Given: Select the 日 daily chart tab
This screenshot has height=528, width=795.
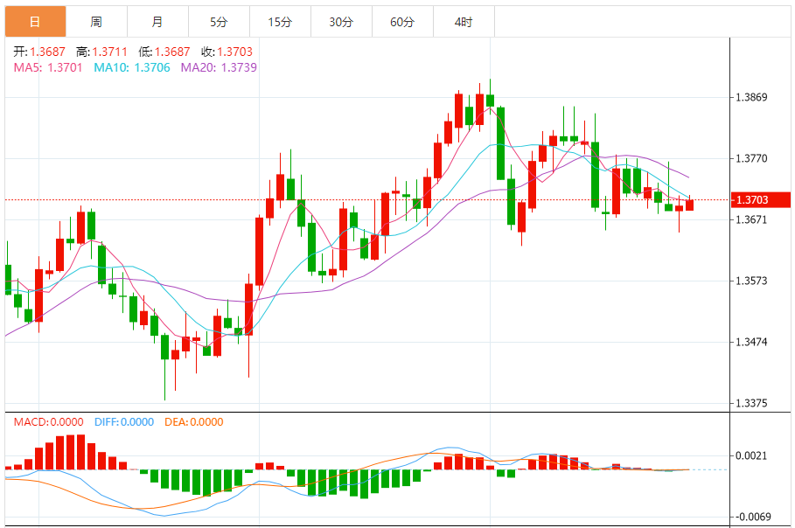Looking at the screenshot, I should point(36,22).
